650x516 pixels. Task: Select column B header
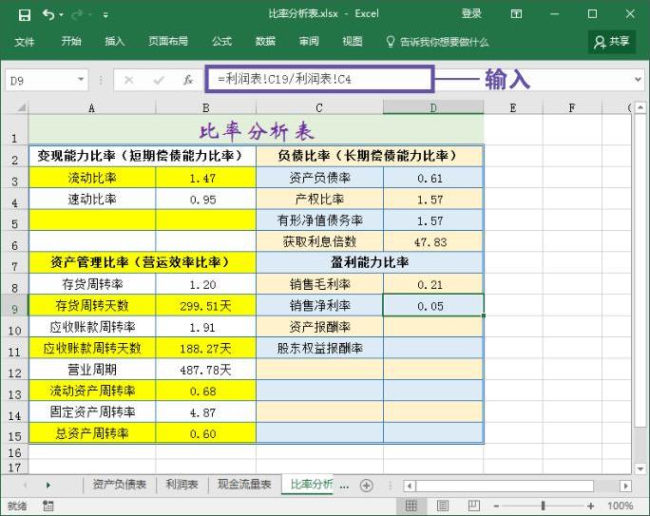click(205, 107)
